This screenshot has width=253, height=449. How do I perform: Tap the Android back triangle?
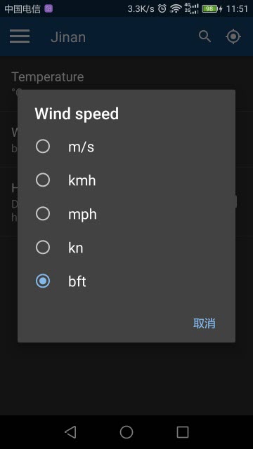pyautogui.click(x=70, y=432)
